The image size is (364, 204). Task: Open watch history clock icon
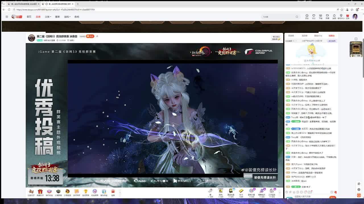[x=307, y=16]
